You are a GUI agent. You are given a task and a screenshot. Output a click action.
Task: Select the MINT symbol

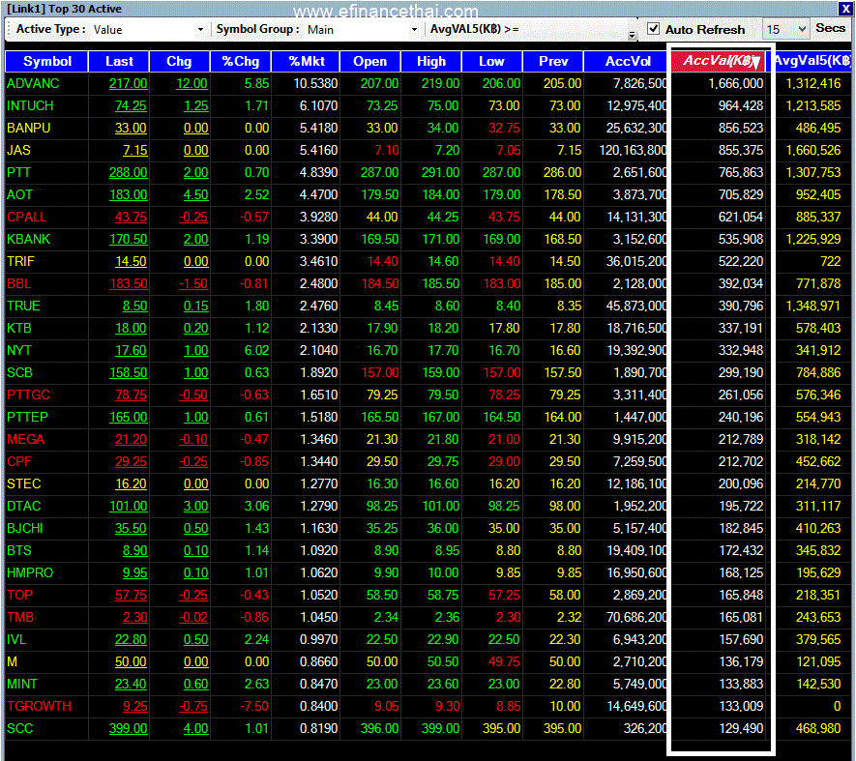coord(22,684)
